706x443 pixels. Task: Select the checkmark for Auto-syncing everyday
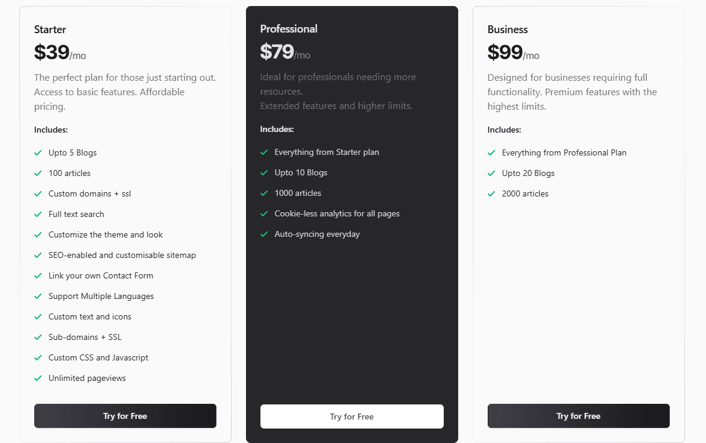click(265, 234)
